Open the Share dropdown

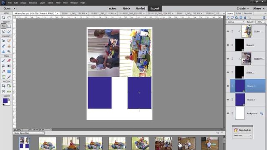click(x=259, y=8)
